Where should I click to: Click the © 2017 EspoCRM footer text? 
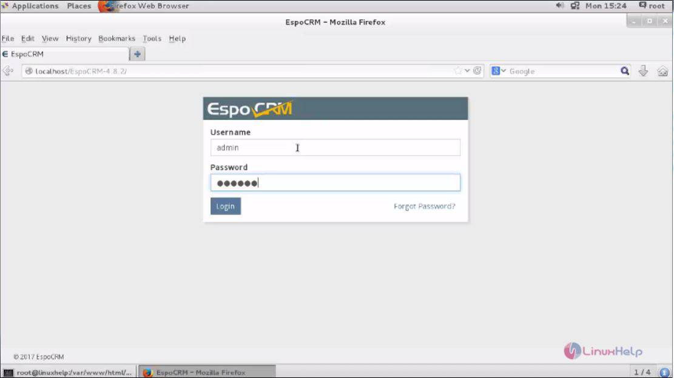[39, 357]
